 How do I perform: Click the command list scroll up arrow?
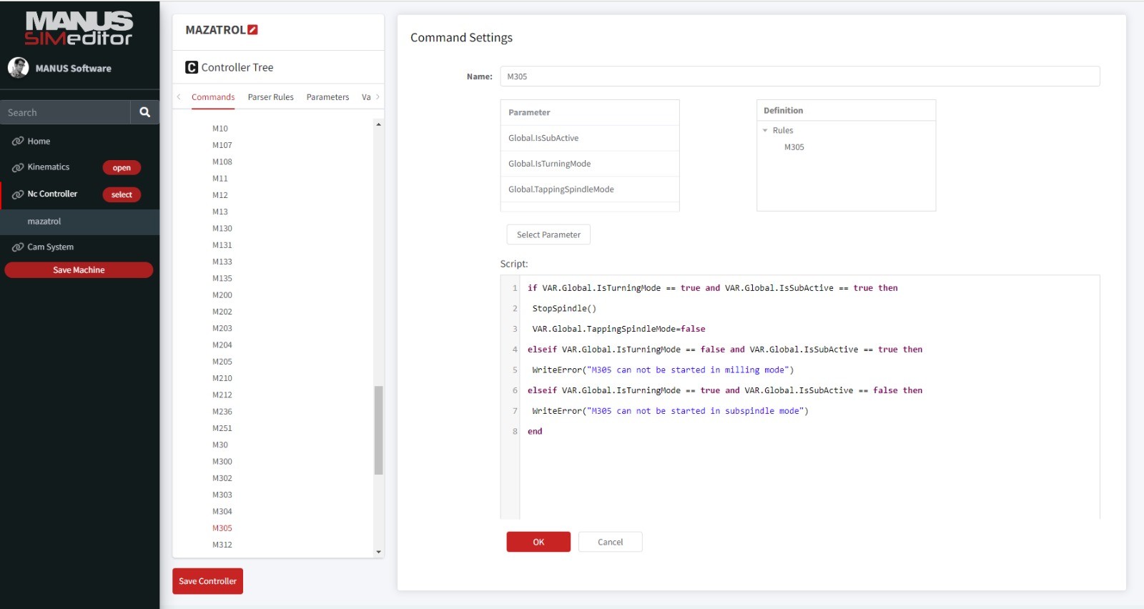[378, 124]
